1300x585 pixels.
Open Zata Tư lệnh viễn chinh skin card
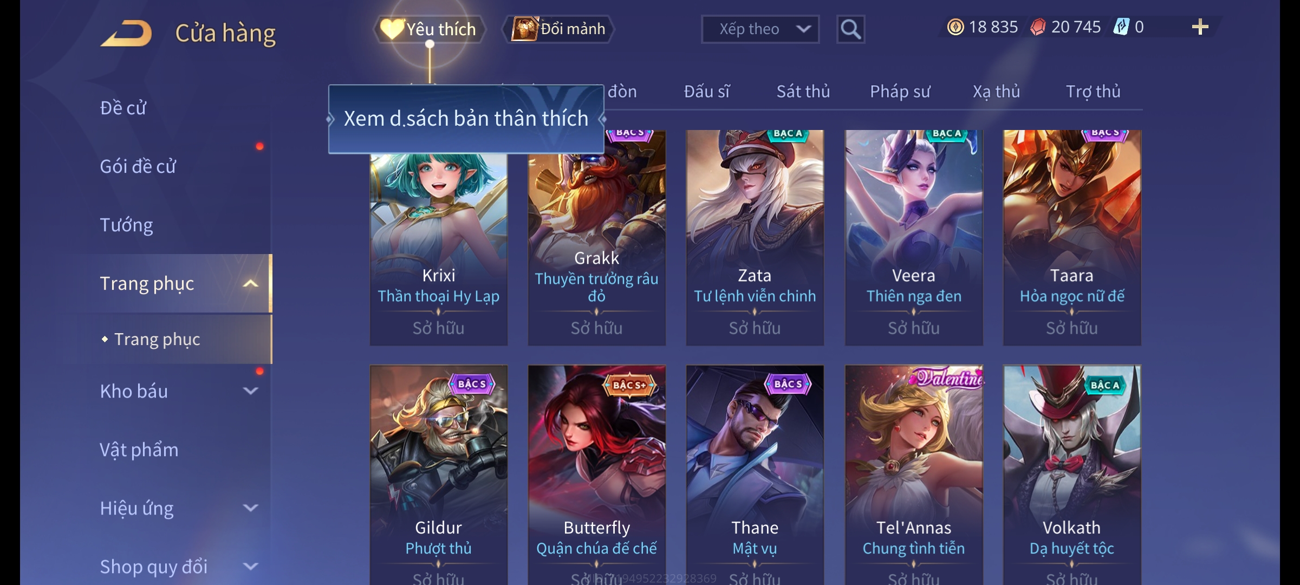(x=755, y=238)
